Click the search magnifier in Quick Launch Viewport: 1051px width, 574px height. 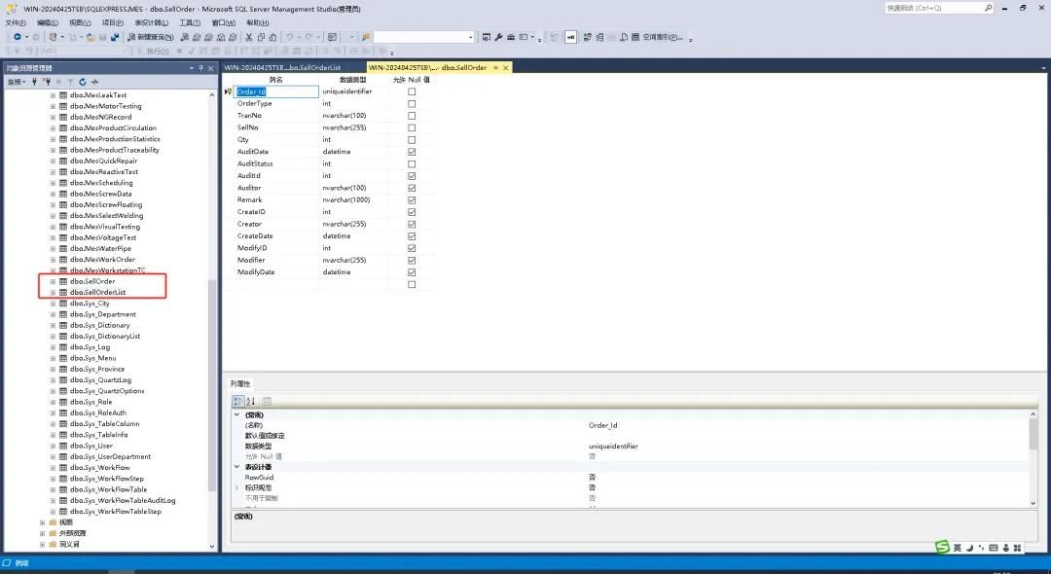click(x=988, y=8)
